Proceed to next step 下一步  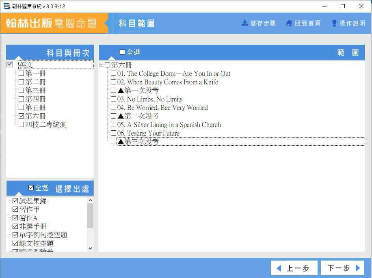pos(342,268)
